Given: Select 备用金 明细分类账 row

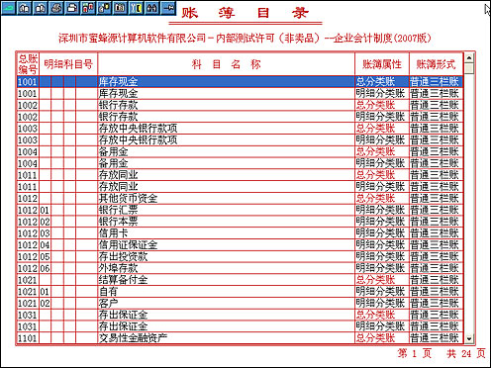Looking at the screenshot, I should pos(240,163).
